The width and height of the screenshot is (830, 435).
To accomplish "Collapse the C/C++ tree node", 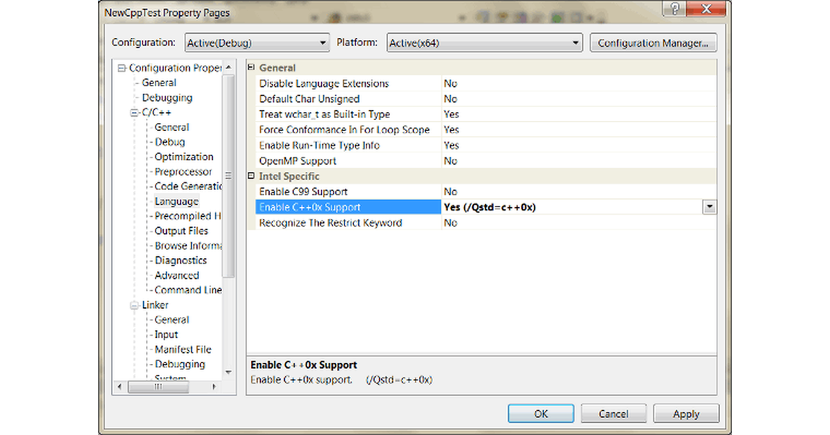I will [135, 113].
